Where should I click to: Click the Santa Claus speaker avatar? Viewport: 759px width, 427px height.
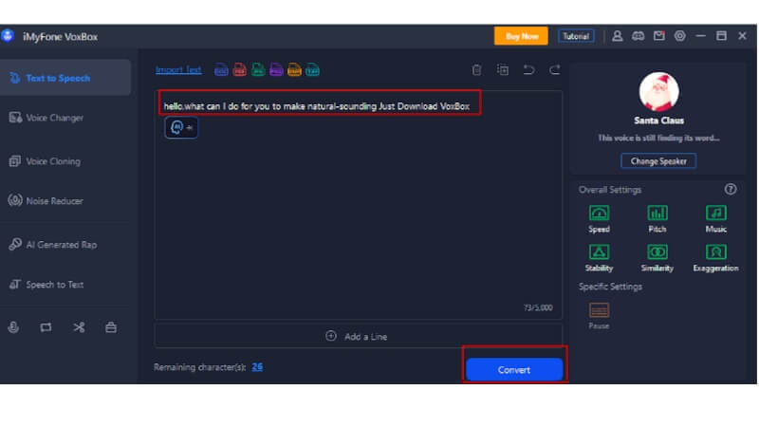(x=658, y=92)
